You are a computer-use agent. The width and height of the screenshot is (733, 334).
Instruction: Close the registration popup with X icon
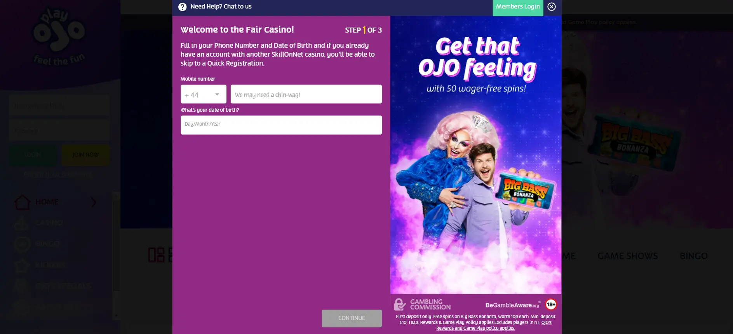552,7
